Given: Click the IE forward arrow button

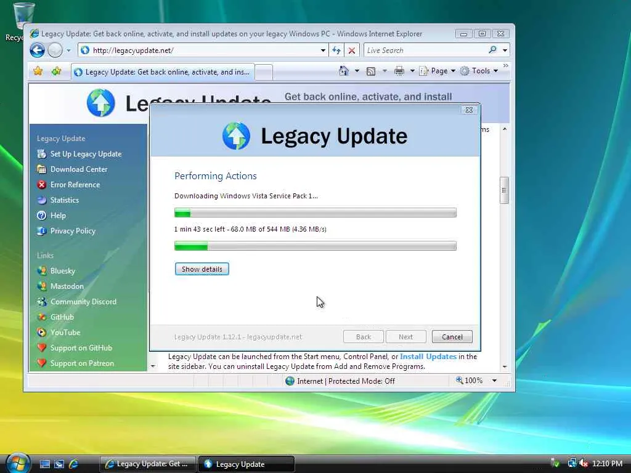Looking at the screenshot, I should point(55,51).
